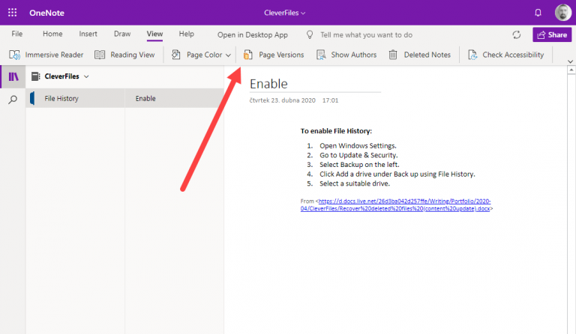Screen dimensions: 576x334
Task: Open Deleted Notes
Action: pyautogui.click(x=419, y=55)
